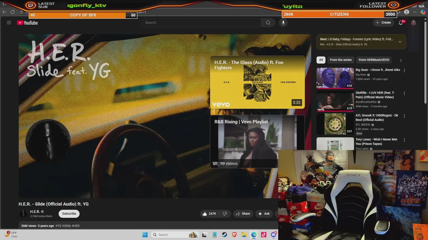Open Steam from the taskbar
Image resolution: width=428 pixels, height=240 pixels.
[x=224, y=235]
